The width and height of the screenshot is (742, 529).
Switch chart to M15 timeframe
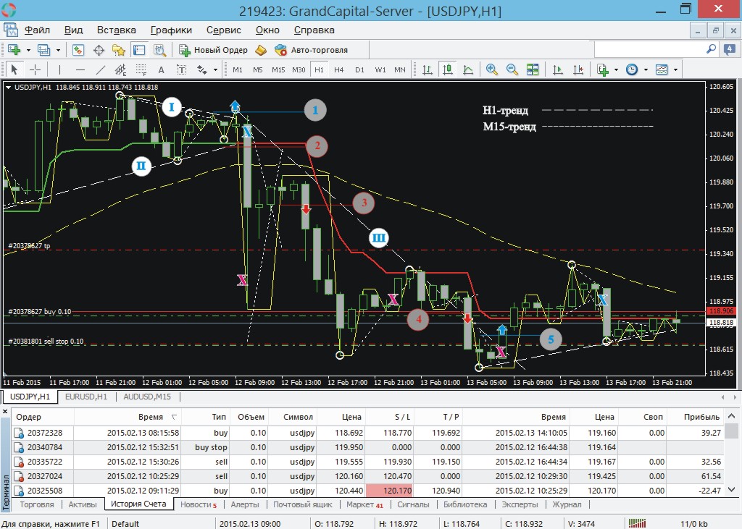pos(278,70)
